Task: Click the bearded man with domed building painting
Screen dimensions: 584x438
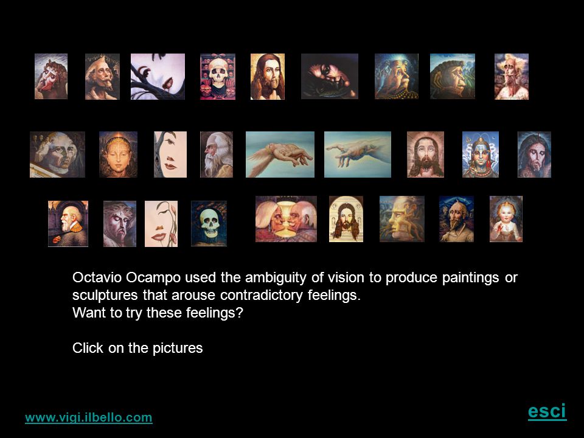Action: [x=68, y=223]
